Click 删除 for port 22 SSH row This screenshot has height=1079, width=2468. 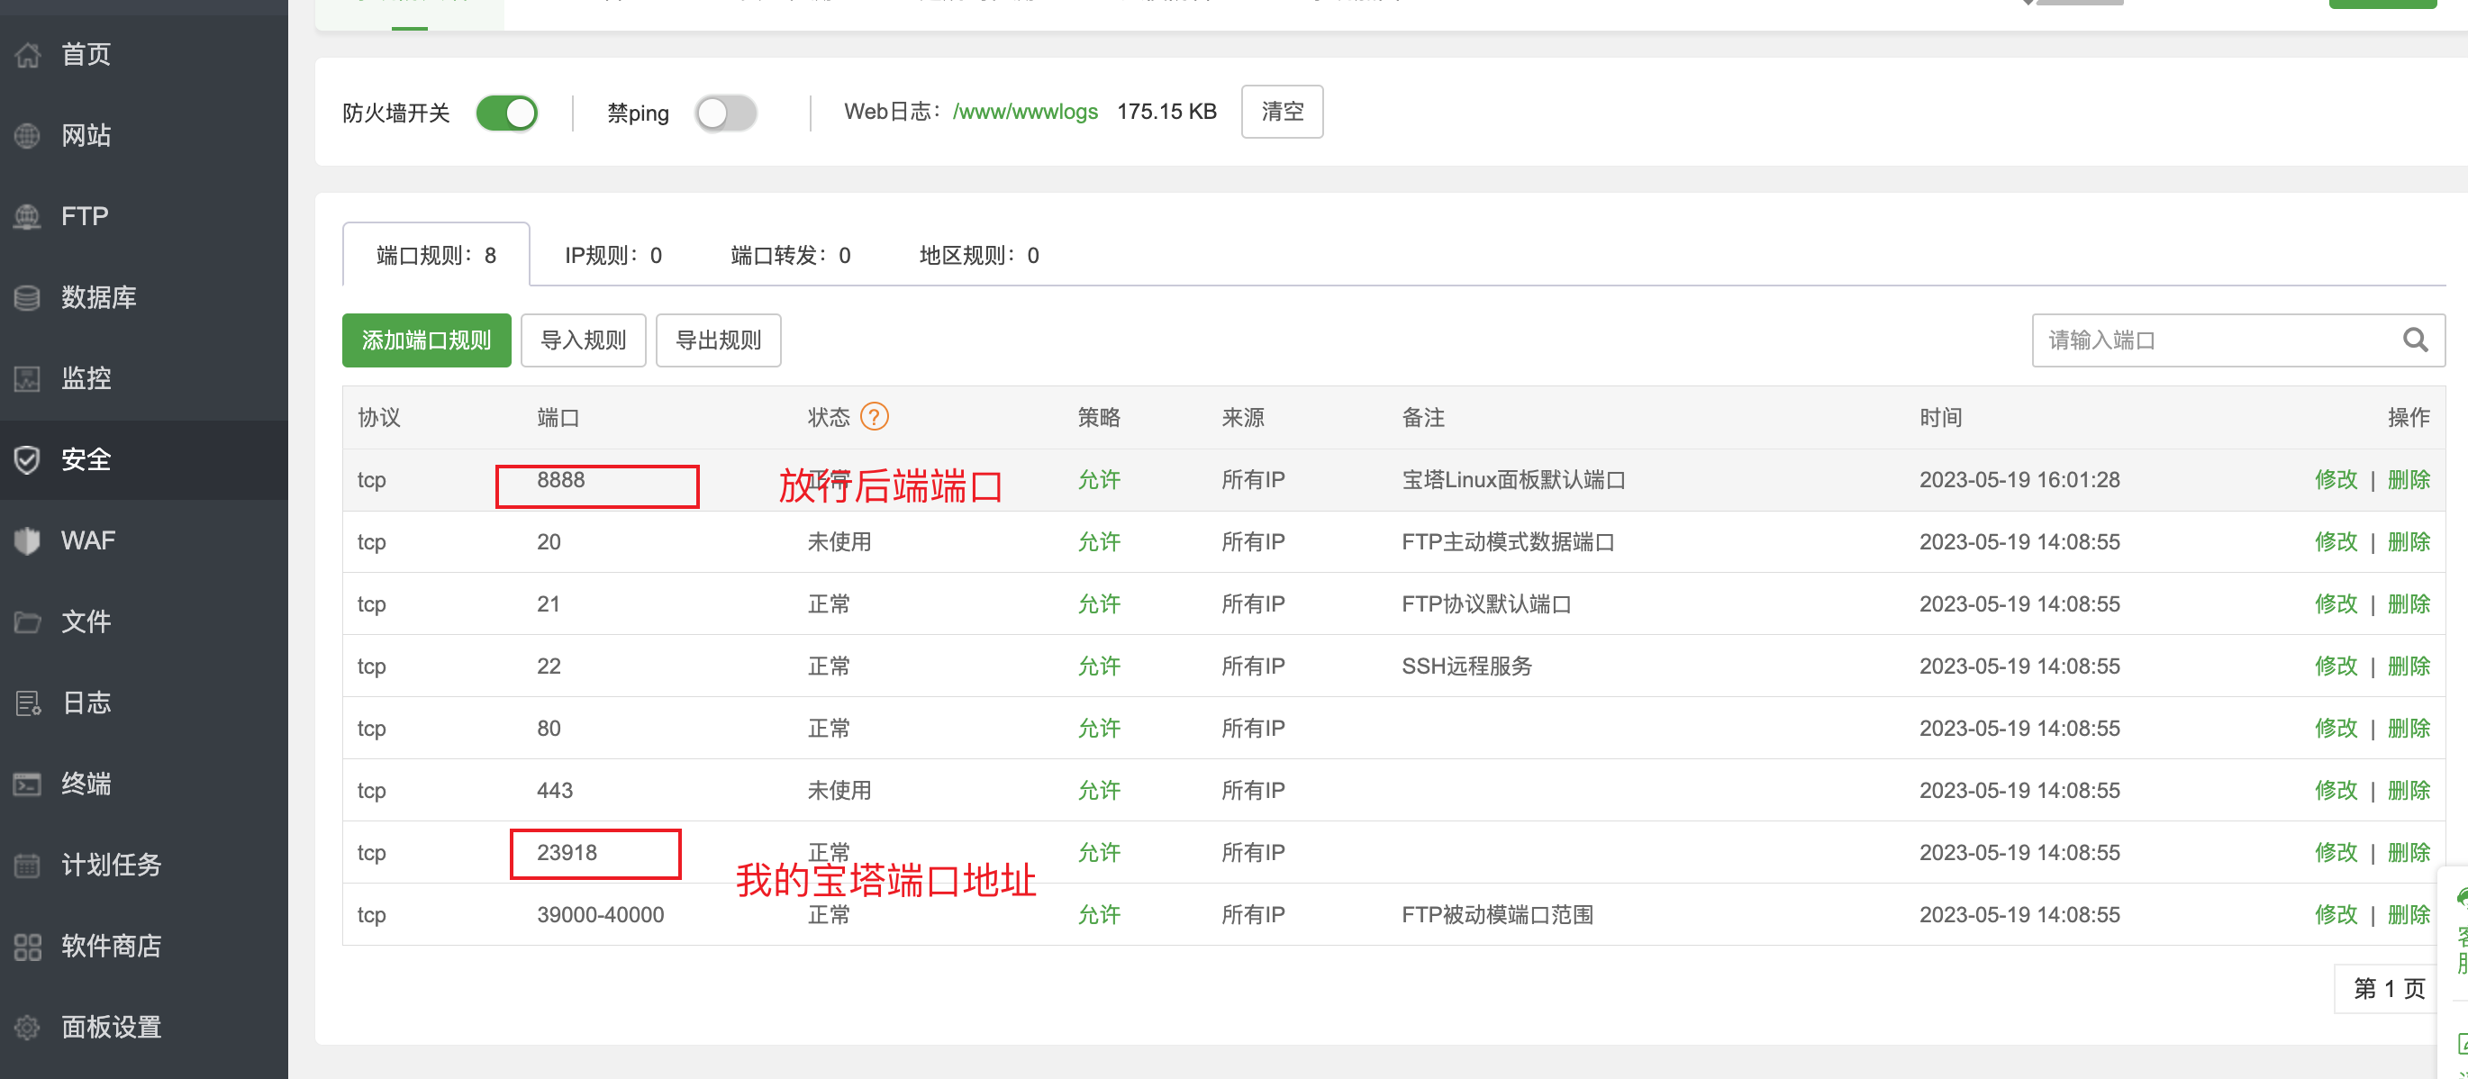pos(2409,666)
